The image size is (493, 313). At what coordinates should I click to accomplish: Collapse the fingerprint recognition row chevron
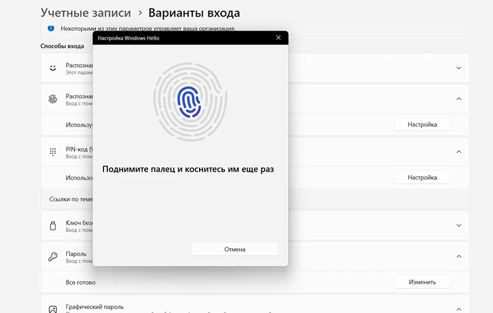(x=458, y=99)
